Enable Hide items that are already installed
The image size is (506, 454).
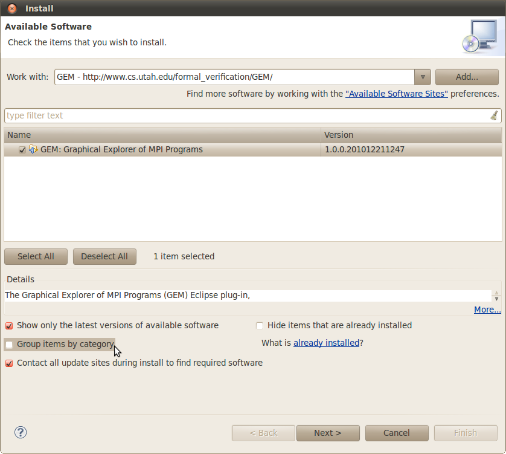coord(260,326)
